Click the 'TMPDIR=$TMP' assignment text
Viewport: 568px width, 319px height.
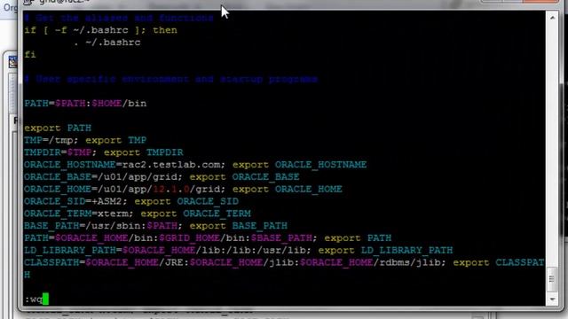(x=58, y=152)
